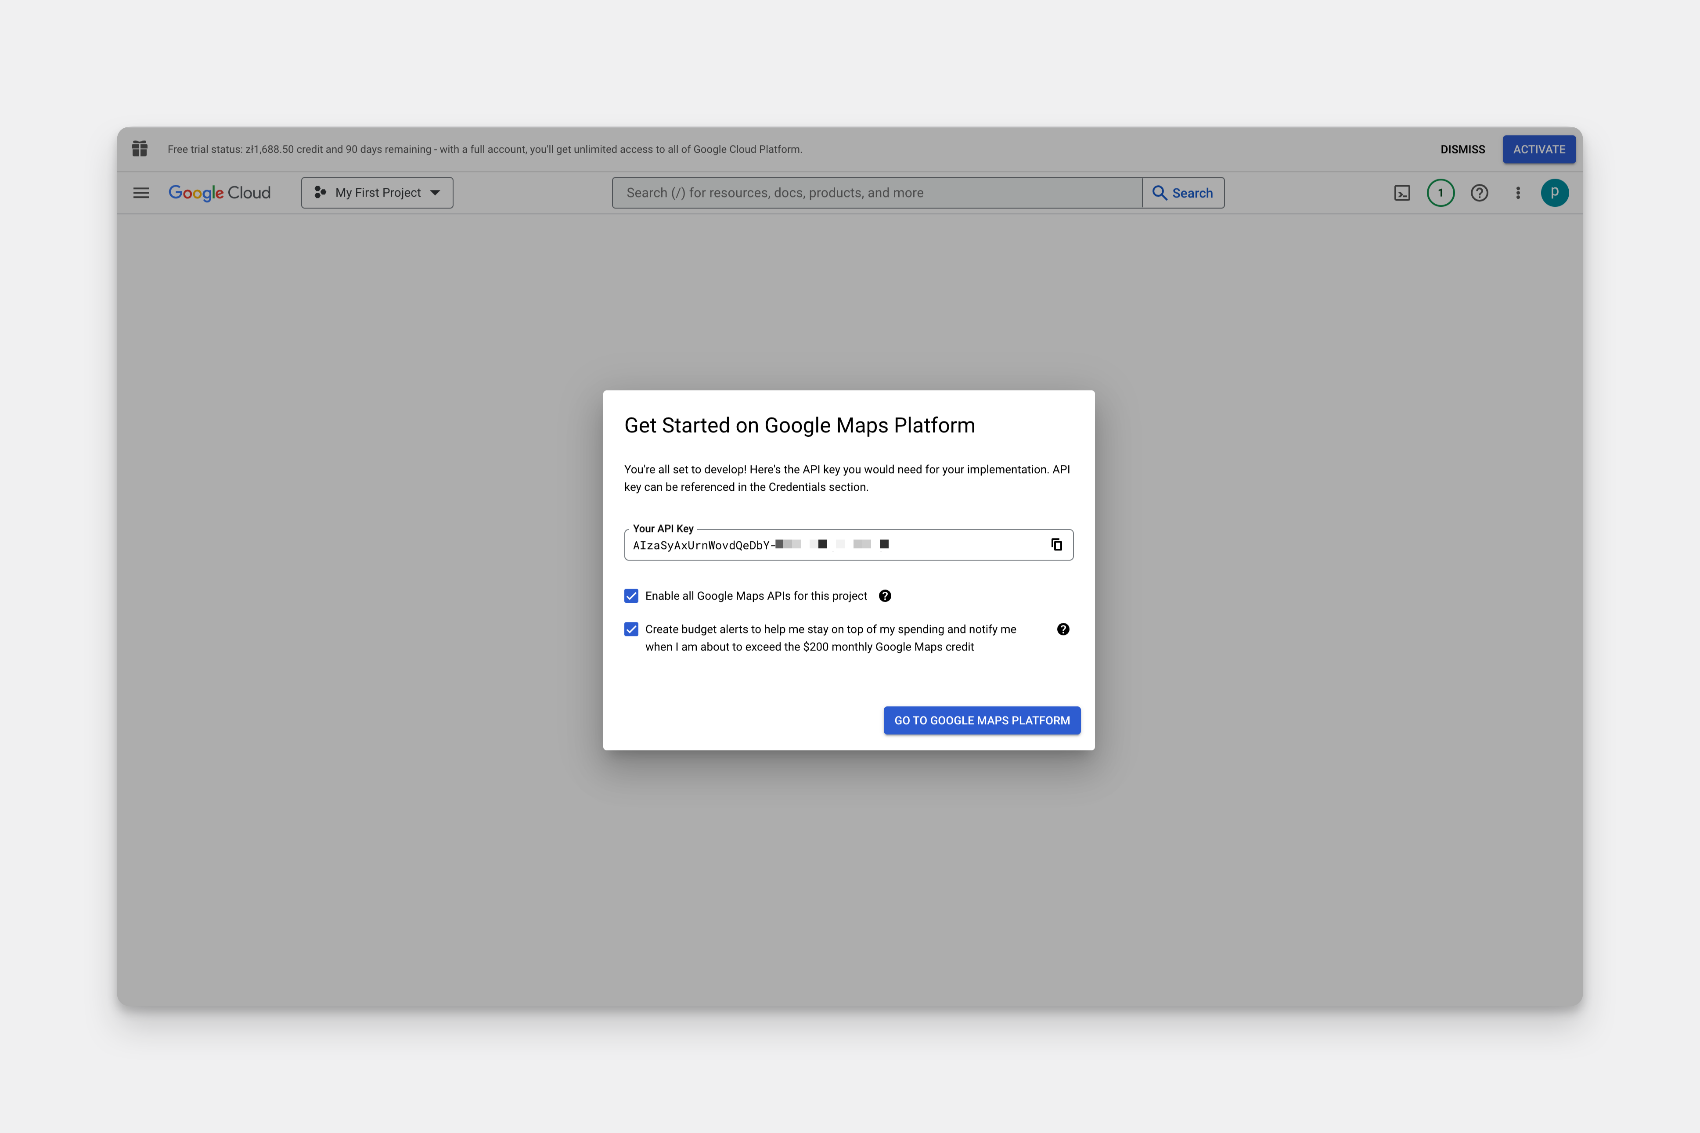
Task: Open the hamburger navigation menu
Action: click(x=141, y=193)
